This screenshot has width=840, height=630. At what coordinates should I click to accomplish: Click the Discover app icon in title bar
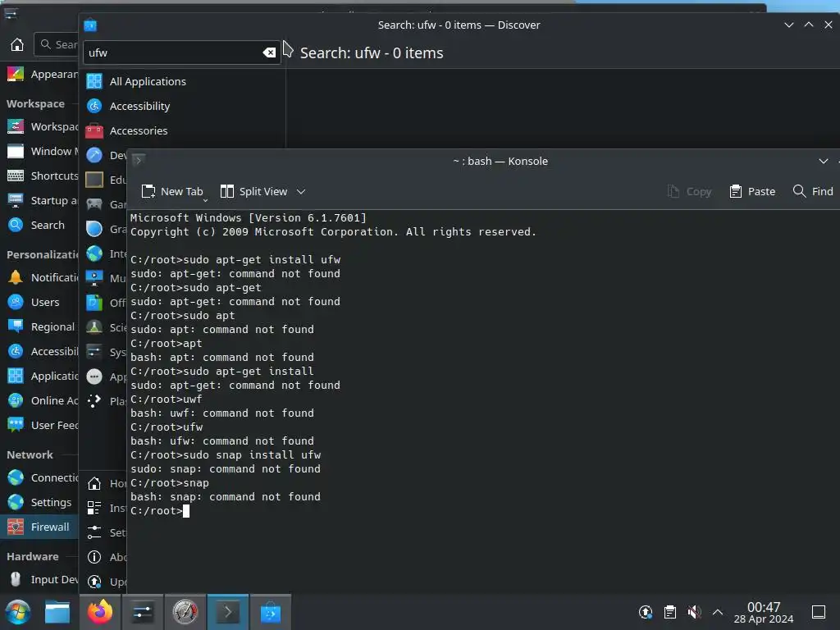(x=90, y=25)
